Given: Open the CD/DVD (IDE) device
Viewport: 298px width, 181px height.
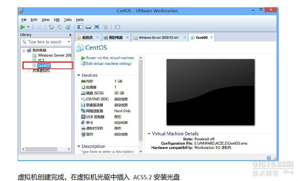Looking at the screenshot, I should [97, 99].
